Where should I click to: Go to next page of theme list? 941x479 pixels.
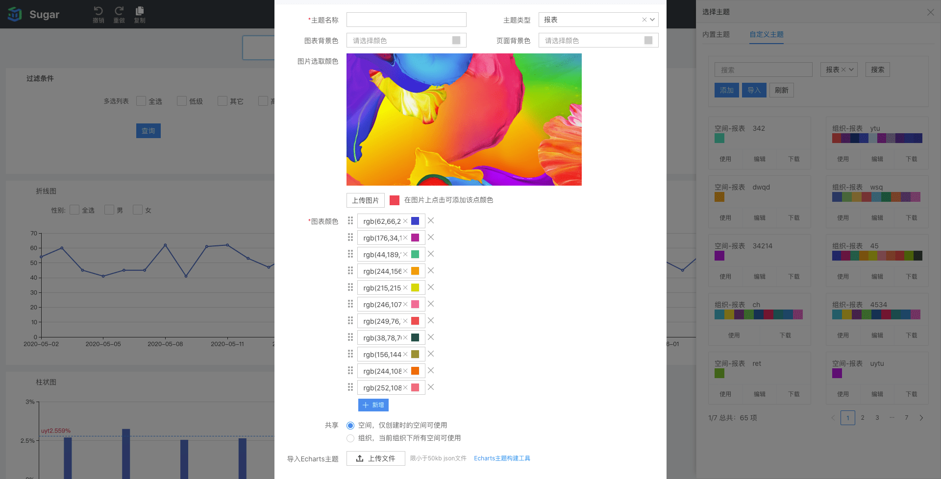coord(921,418)
